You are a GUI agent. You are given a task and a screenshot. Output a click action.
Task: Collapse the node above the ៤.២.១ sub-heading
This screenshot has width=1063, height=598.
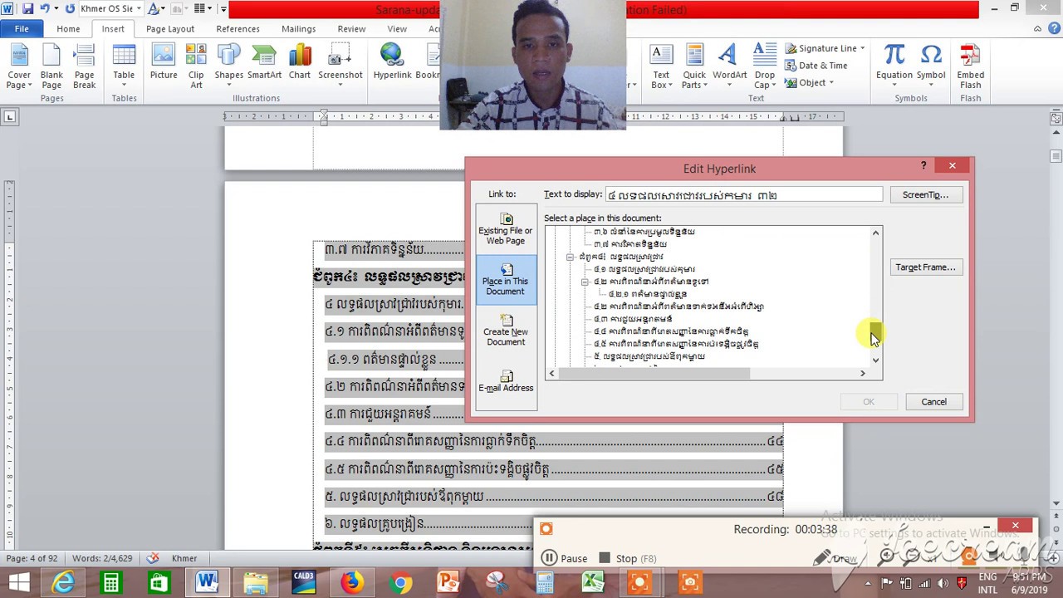click(x=585, y=282)
